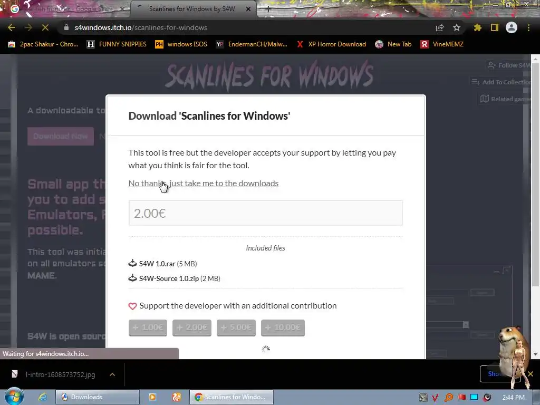The height and width of the screenshot is (405, 540).
Task: Open the FUNNY SNIPPIES bookmark
Action: pyautogui.click(x=117, y=44)
